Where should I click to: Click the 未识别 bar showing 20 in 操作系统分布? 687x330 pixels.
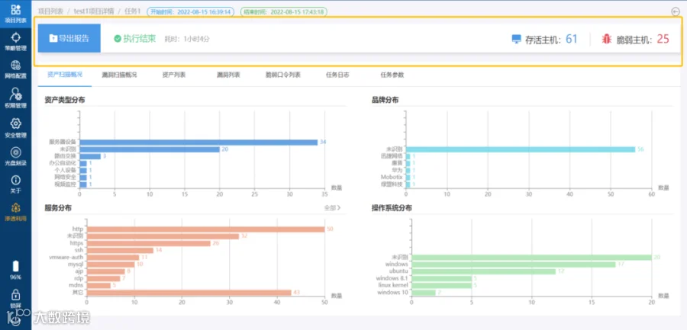531,258
